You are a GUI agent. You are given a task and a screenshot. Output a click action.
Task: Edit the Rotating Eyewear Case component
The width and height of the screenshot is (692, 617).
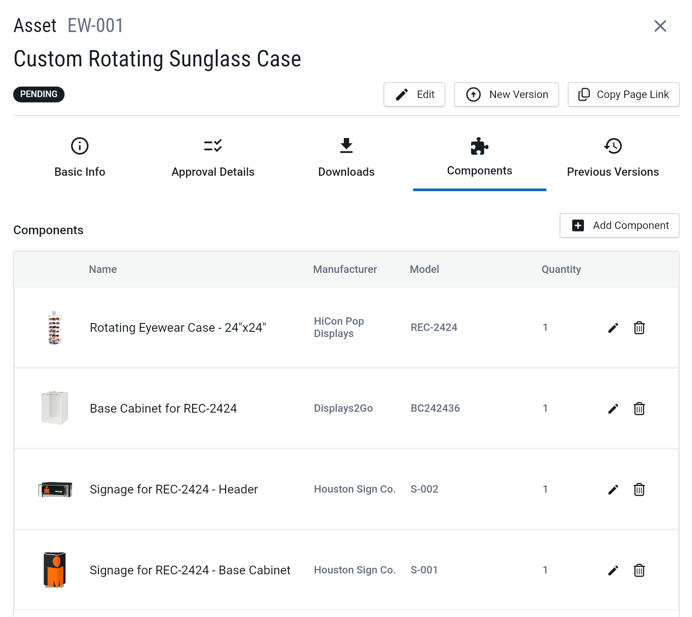click(x=613, y=328)
